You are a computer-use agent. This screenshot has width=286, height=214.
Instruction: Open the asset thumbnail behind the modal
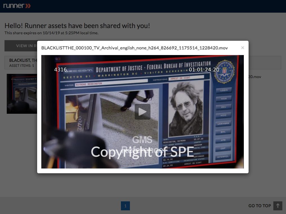point(22,94)
